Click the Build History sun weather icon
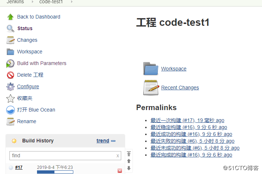This screenshot has width=262, height=174. [14, 141]
